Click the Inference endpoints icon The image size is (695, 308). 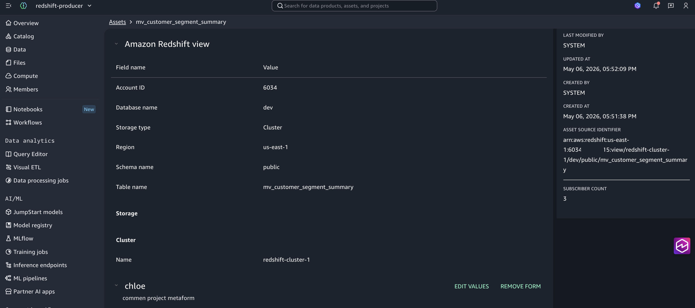8,265
